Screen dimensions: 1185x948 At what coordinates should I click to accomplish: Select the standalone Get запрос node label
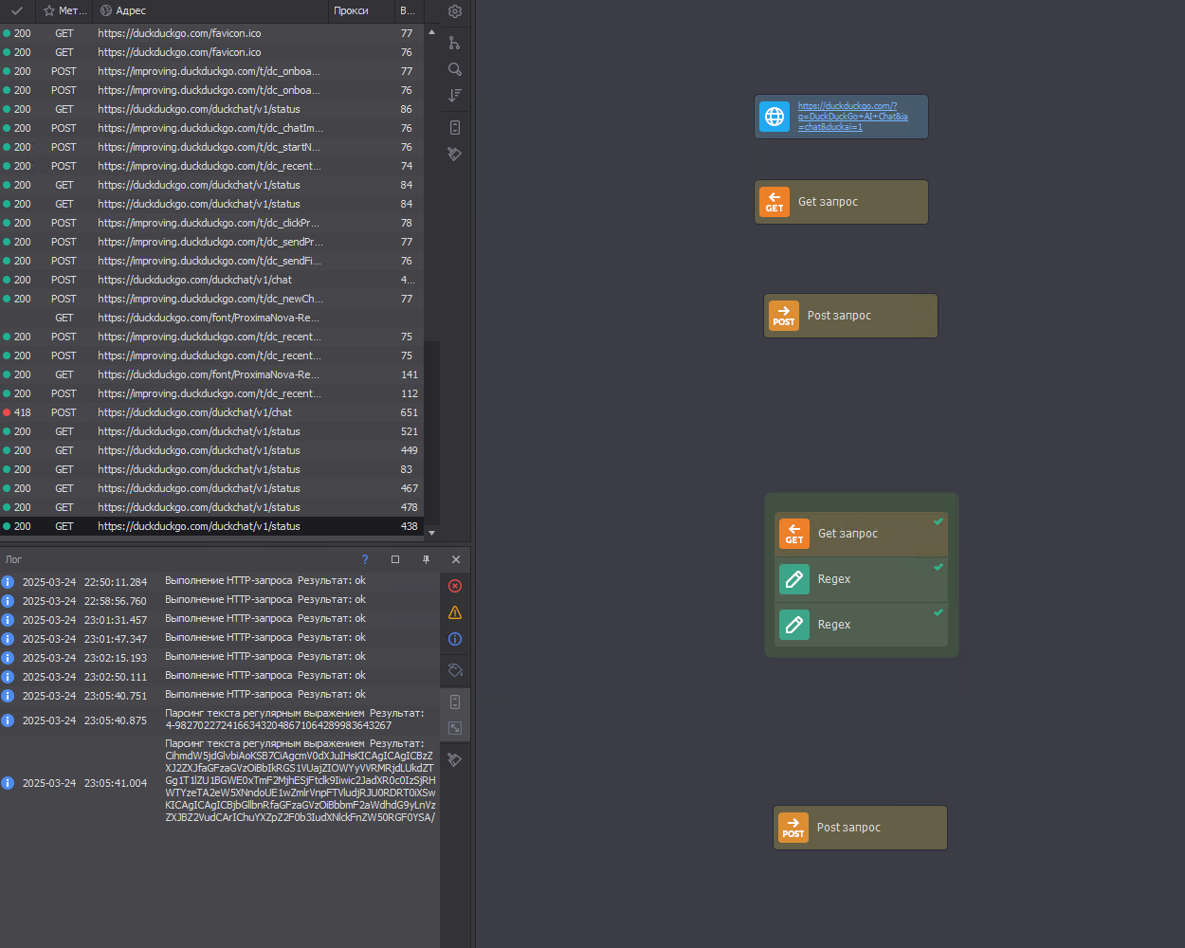pyautogui.click(x=828, y=202)
